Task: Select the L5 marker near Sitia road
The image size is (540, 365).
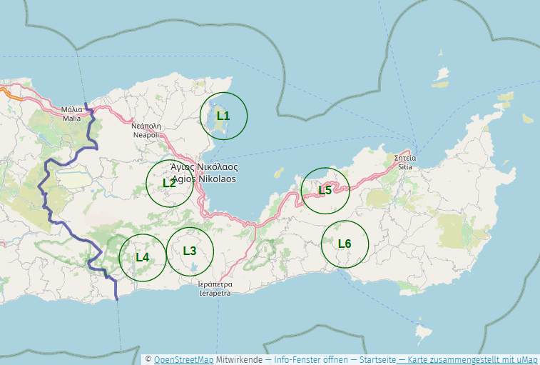Action: tap(325, 190)
